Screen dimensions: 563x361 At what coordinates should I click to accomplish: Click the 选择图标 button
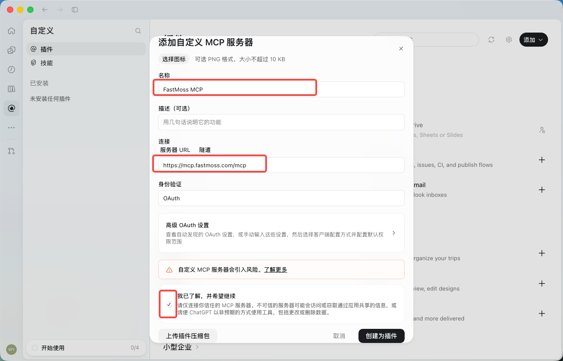[174, 59]
